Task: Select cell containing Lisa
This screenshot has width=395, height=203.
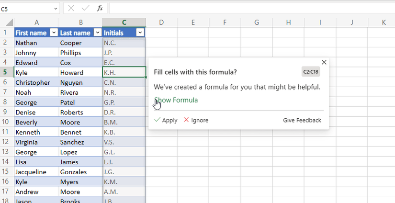Action: (36, 162)
